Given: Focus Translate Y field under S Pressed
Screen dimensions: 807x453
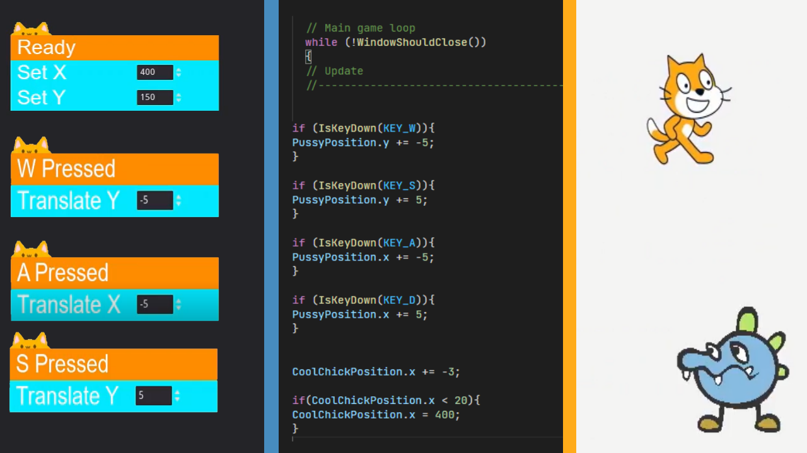Looking at the screenshot, I should coord(153,396).
